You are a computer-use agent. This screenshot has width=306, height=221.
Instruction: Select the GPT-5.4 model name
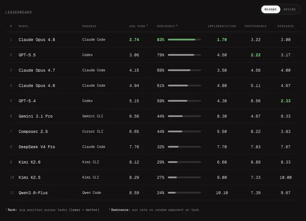27,101
